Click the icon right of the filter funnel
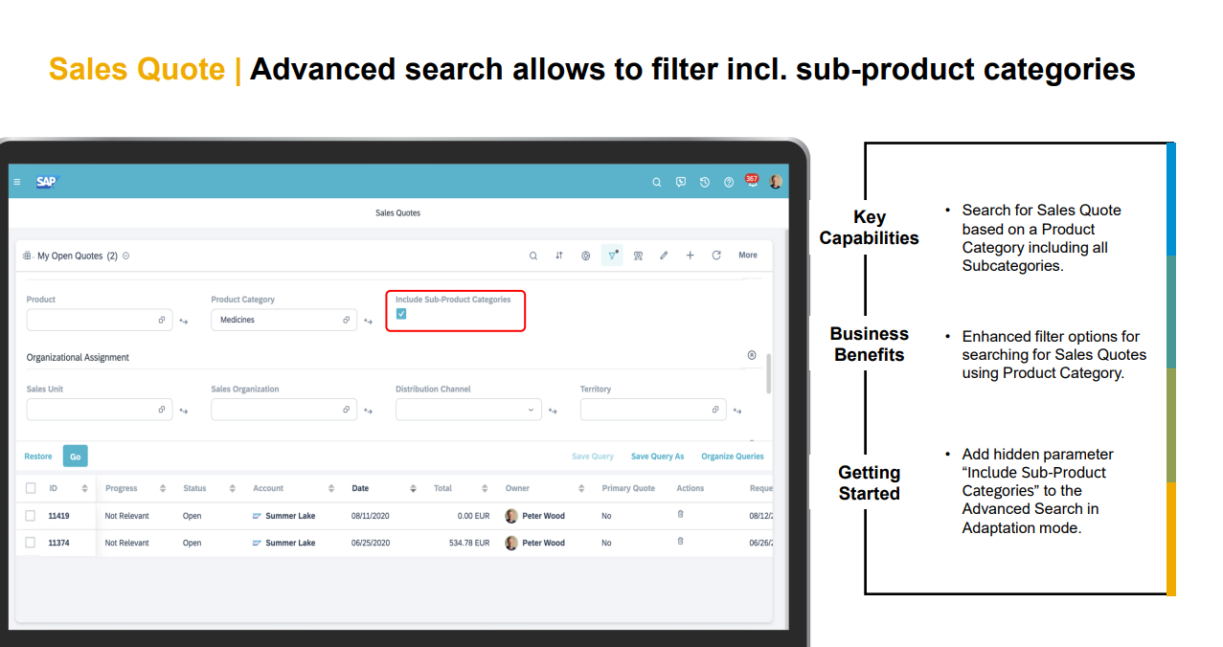The width and height of the screenshot is (1223, 647). 639,256
